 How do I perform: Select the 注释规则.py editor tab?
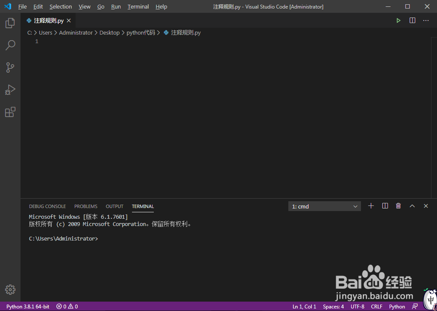[x=48, y=21]
